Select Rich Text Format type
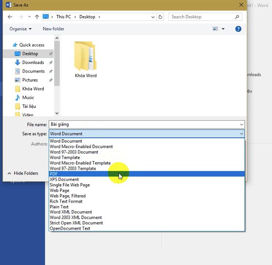This screenshot has width=272, height=265. (147, 201)
